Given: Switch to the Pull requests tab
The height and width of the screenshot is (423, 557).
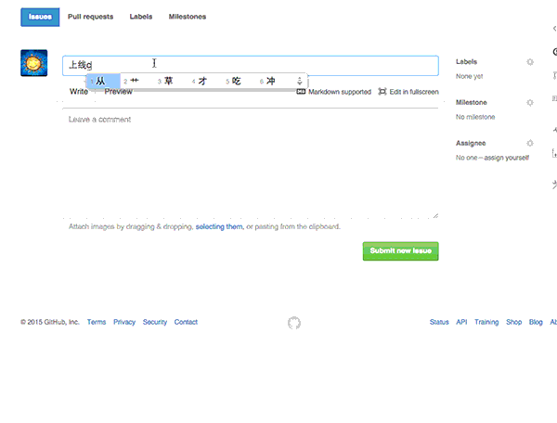Looking at the screenshot, I should point(89,17).
